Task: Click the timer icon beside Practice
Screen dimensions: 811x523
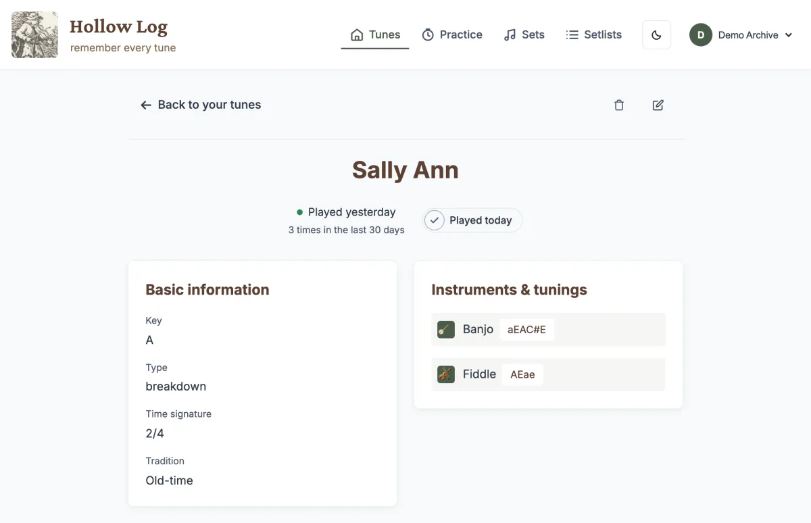Action: tap(428, 34)
